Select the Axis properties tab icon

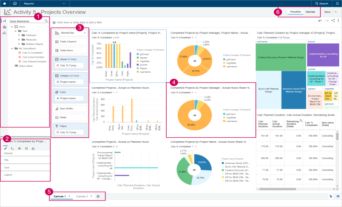[x=12, y=149]
